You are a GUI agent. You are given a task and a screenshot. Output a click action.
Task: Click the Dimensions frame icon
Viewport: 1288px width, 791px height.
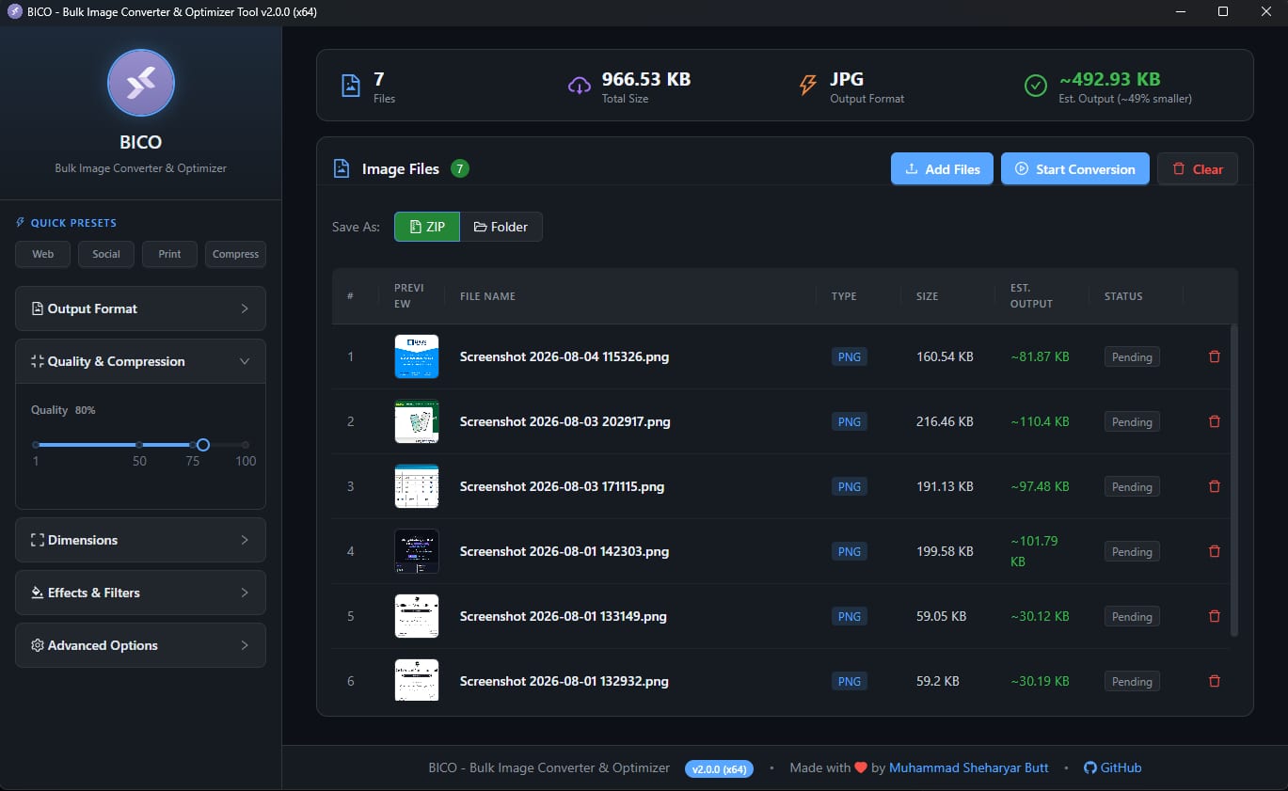(x=38, y=540)
